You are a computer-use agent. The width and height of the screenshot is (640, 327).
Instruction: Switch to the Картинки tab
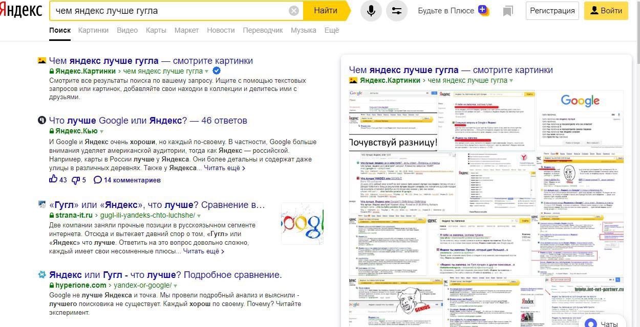(x=93, y=30)
